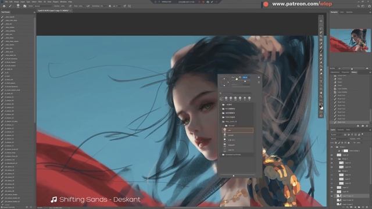Create a new group folder icon
This screenshot has height=209, width=372.
(x=359, y=207)
